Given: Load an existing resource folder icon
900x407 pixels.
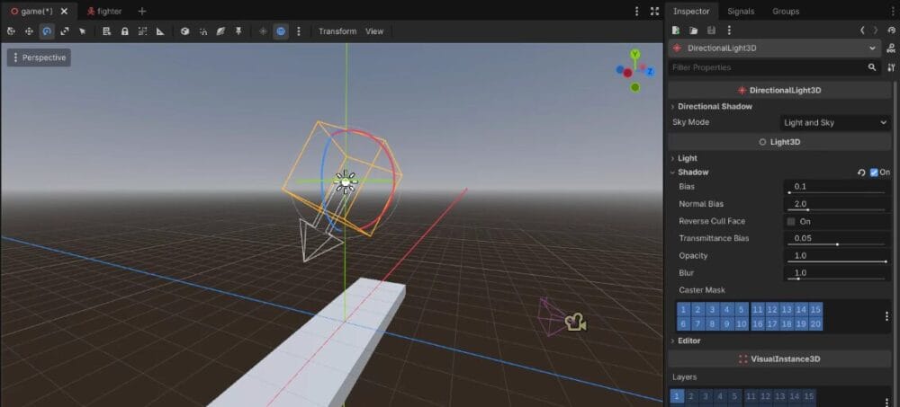Looking at the screenshot, I should pos(693,31).
